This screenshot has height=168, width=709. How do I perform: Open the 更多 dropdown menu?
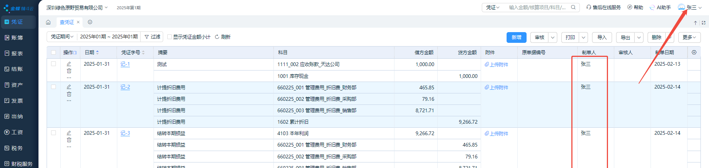click(x=689, y=37)
